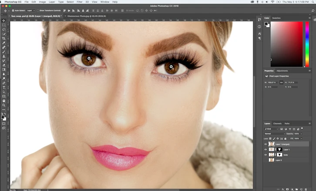Screen dimensions: 316x191
Task: Select the Move tool in the left toolbox
Action: pyautogui.click(x=3, y=20)
